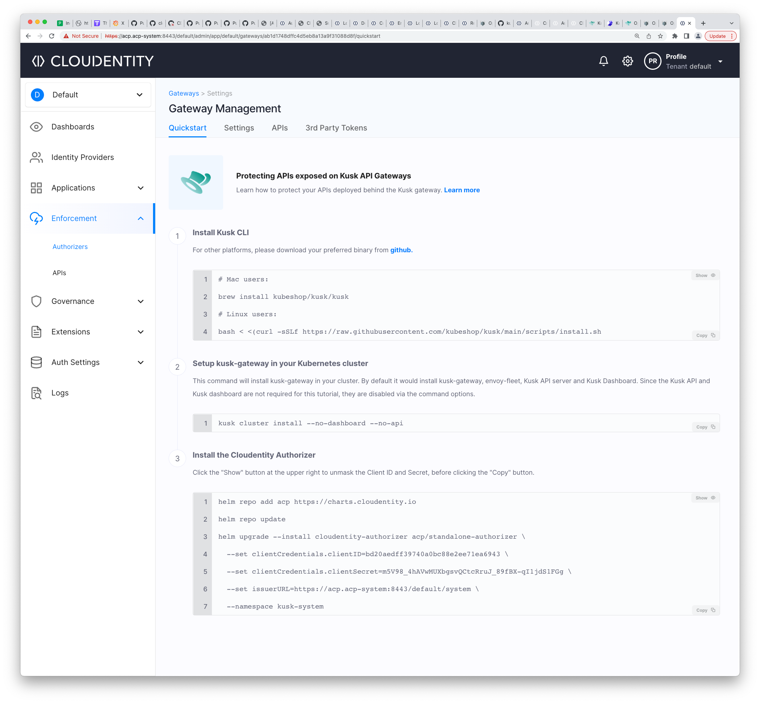Open the browser tab list chevron
760x703 pixels.
click(x=731, y=23)
